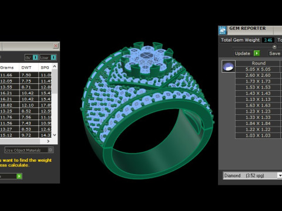Click the 13.55 Grams cell
This screenshot has width=282, height=211.
coord(9,87)
